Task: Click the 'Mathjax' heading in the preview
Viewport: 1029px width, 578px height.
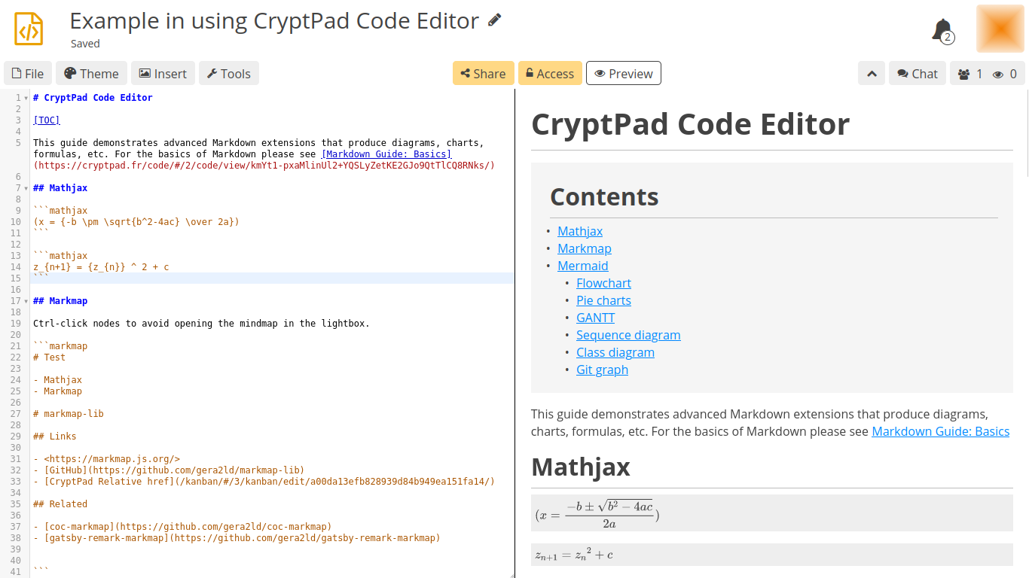Action: (581, 467)
